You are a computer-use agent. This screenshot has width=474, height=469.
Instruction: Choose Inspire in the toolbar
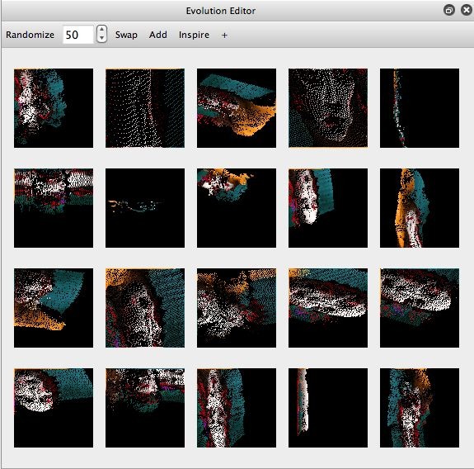194,35
